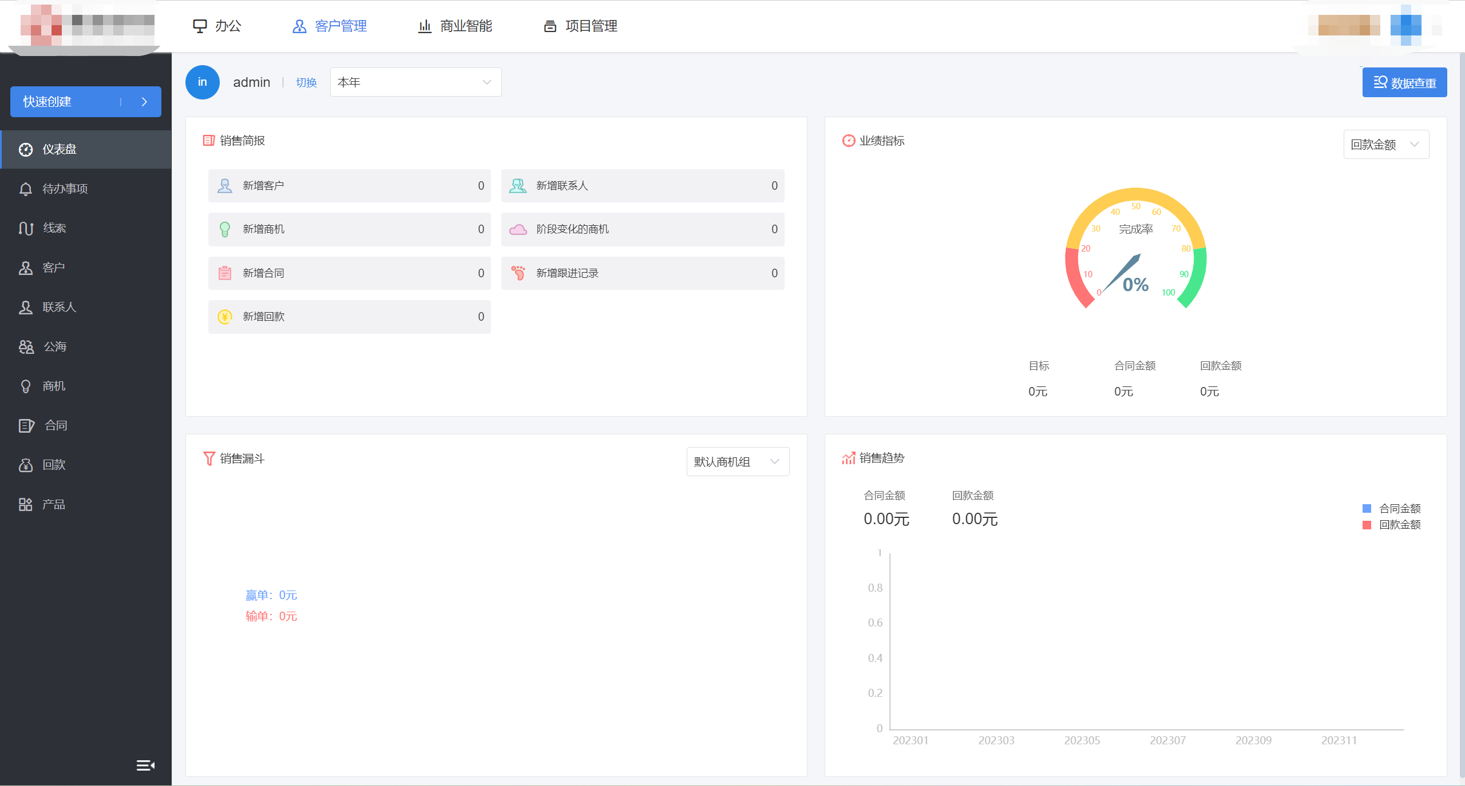Click the 新增联系人 count value
This screenshot has width=1465, height=786.
click(x=774, y=186)
